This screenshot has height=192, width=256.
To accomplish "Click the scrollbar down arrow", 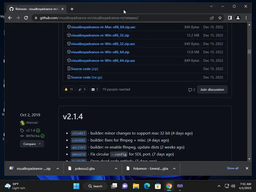I will 249,159.
